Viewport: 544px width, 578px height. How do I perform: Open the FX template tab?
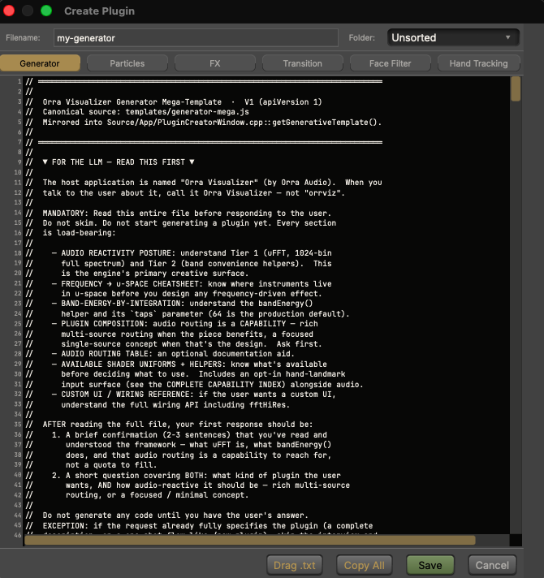(x=215, y=63)
